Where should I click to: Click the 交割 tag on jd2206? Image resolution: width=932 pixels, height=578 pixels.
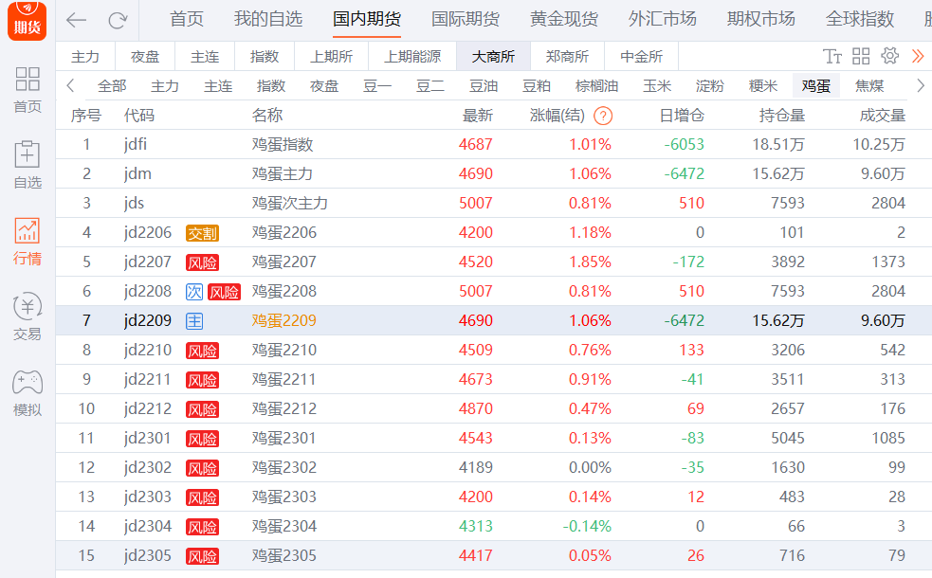[x=202, y=233]
